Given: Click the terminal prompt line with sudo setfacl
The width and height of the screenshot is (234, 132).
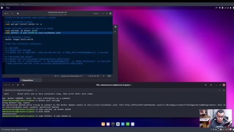Looking at the screenshot, I should pos(37,116).
